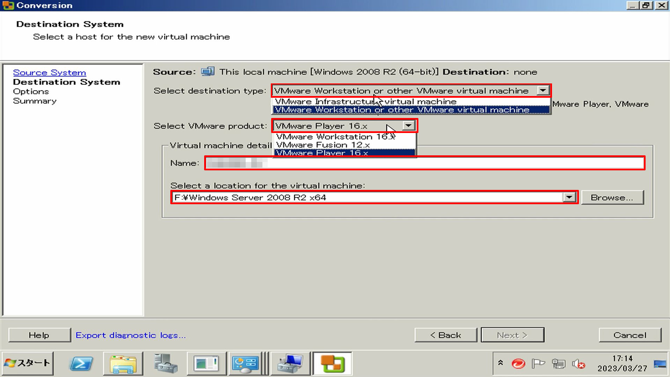The width and height of the screenshot is (670, 377).
Task: Click the Cancel button
Action: [630, 335]
